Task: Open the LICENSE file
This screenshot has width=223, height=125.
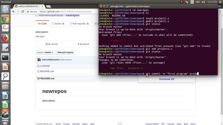Action: coord(45,66)
